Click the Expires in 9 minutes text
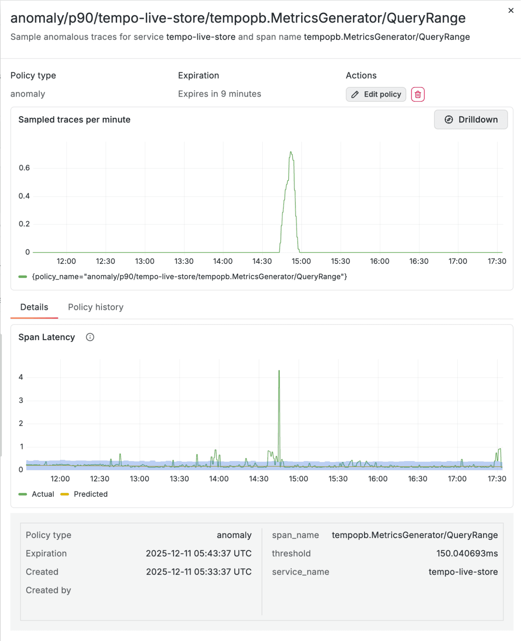Viewport: 521px width, 641px height. [219, 94]
